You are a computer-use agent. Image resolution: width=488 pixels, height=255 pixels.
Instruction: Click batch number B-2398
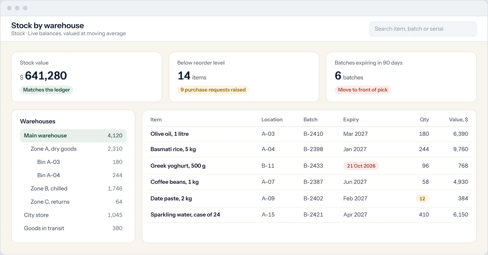point(313,149)
